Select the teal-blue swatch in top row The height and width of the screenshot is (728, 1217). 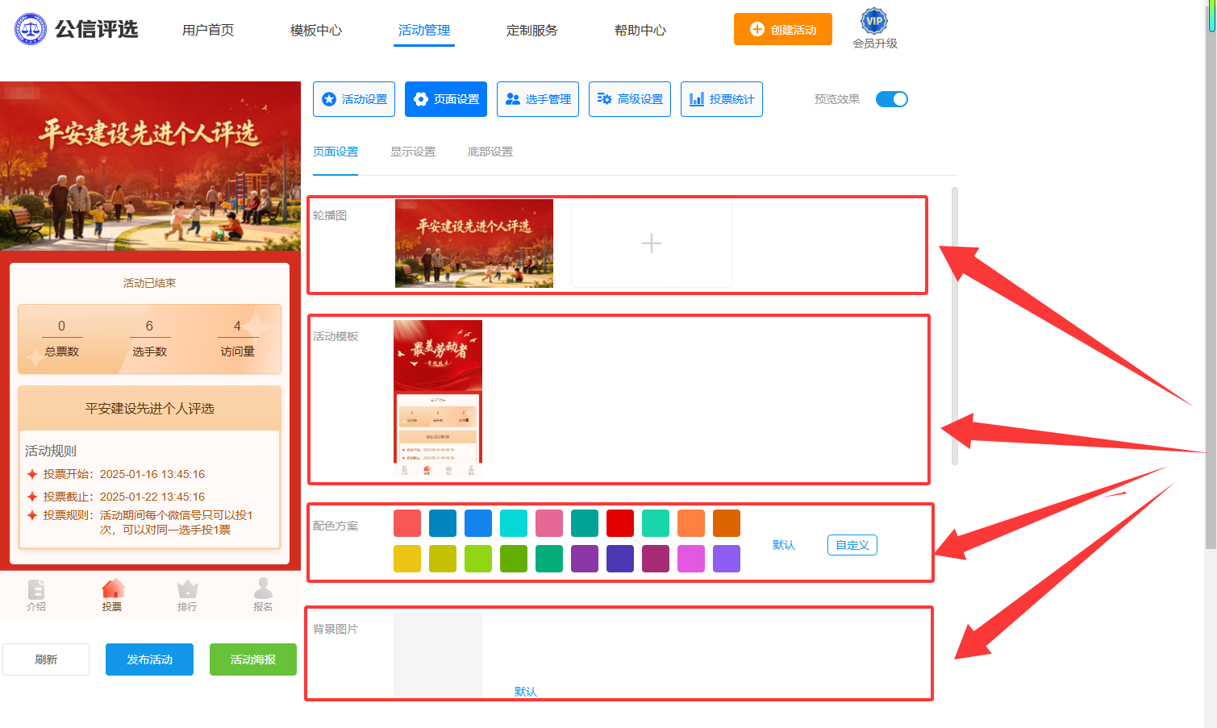coord(443,523)
